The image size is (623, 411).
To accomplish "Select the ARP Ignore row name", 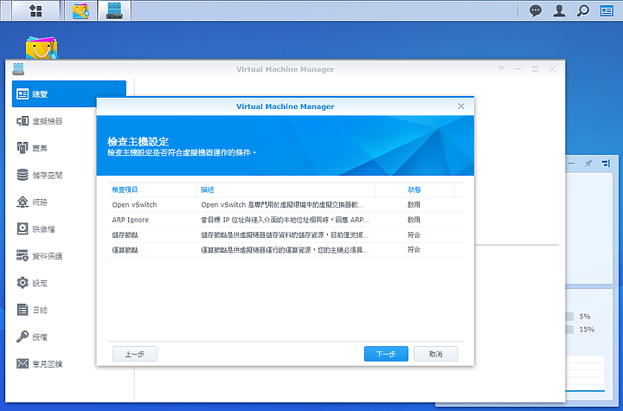I will click(131, 220).
